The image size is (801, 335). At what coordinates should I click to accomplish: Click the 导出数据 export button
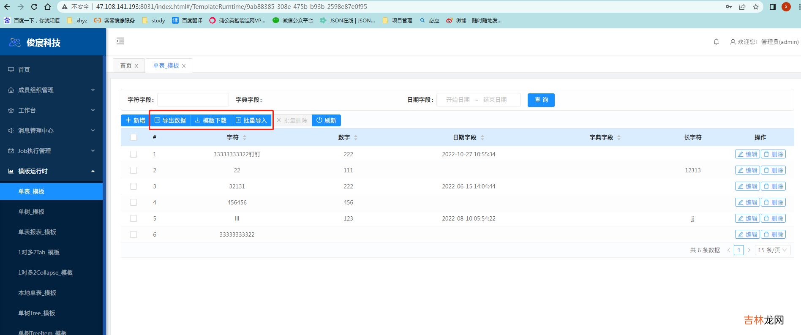[170, 120]
